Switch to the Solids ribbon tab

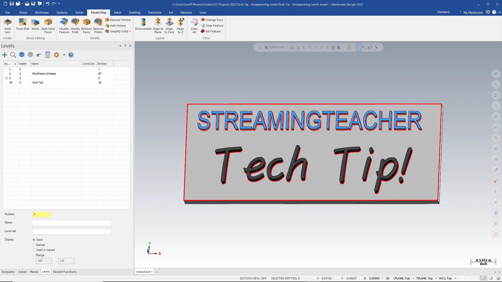pyautogui.click(x=79, y=13)
